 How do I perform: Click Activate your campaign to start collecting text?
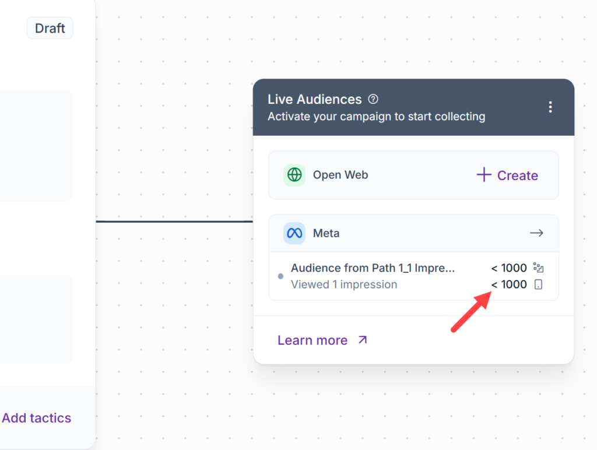[x=376, y=117]
